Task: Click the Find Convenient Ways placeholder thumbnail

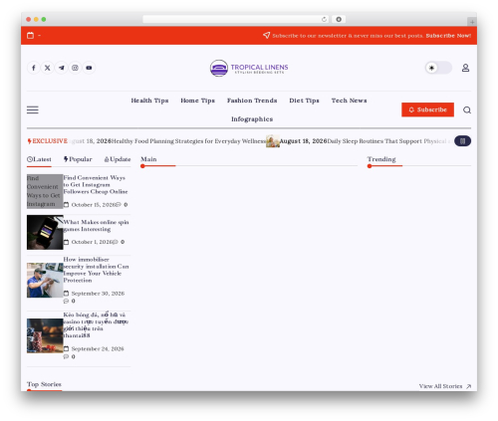Action: 45,191
